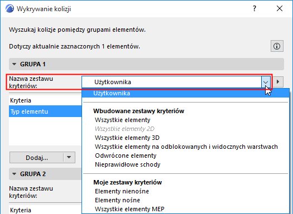Choose Wszystkie elementy criteria set
This screenshot has width=293, height=214.
pyautogui.click(x=122, y=120)
